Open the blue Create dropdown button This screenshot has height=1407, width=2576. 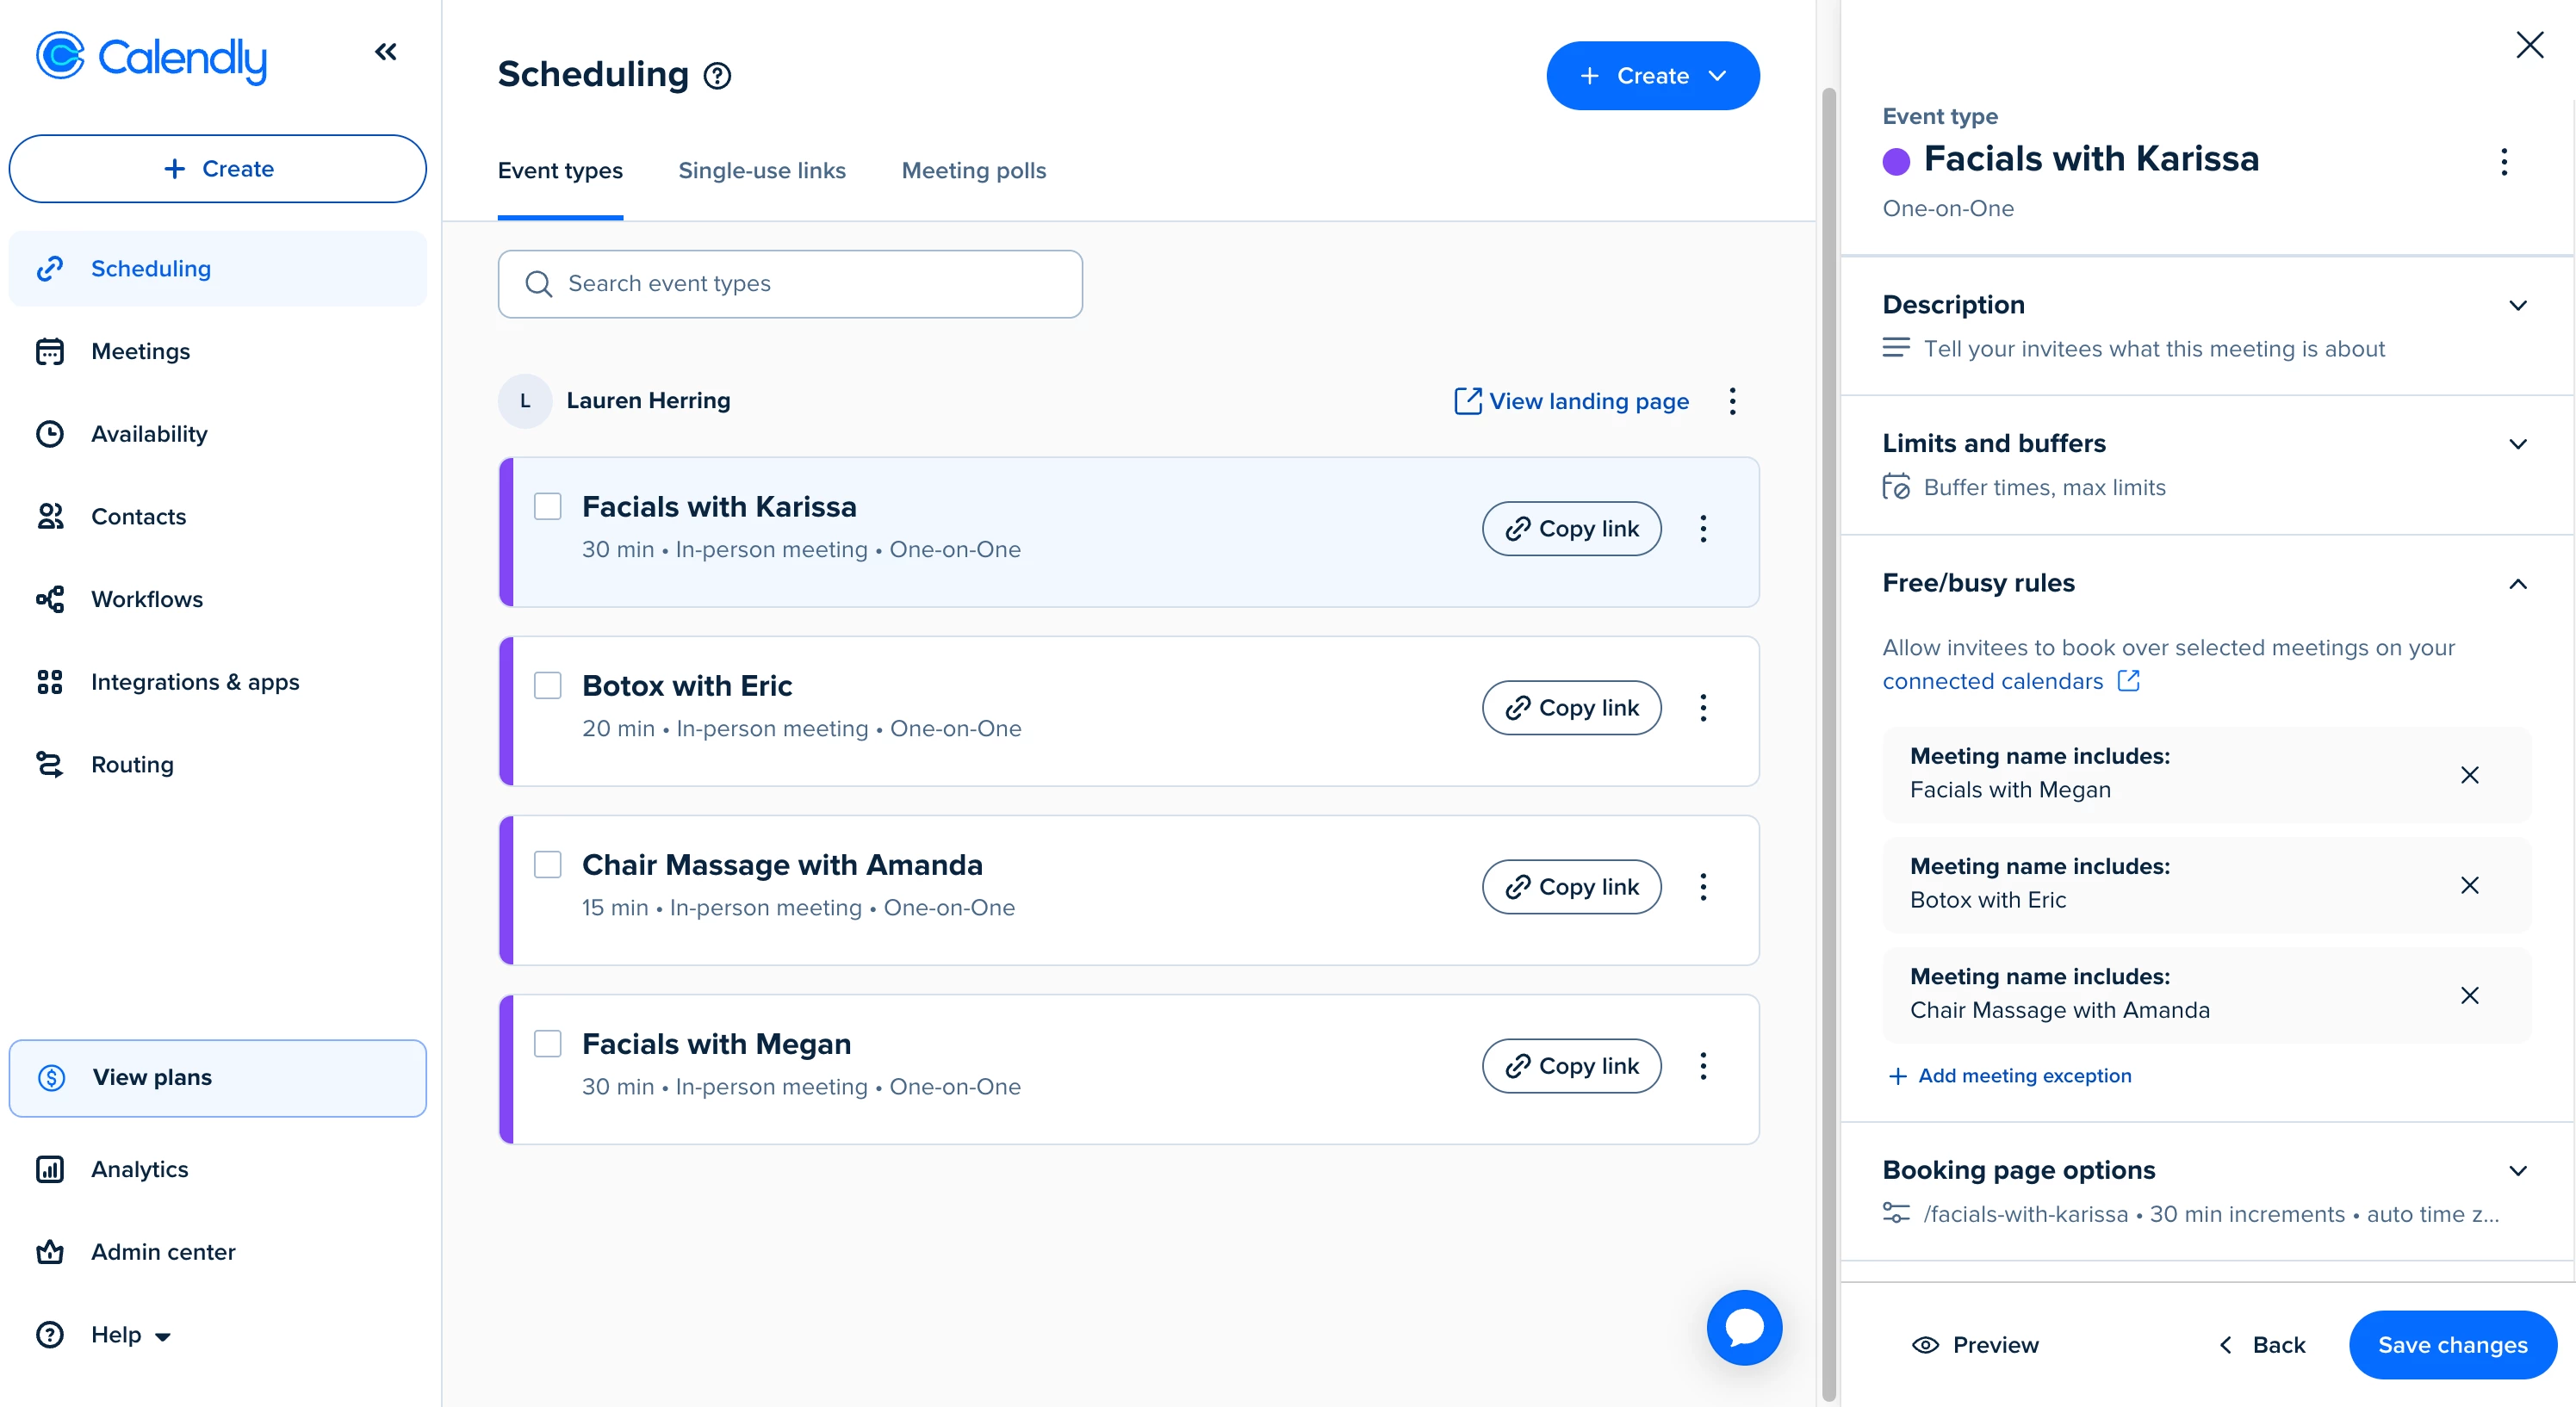click(x=1652, y=76)
